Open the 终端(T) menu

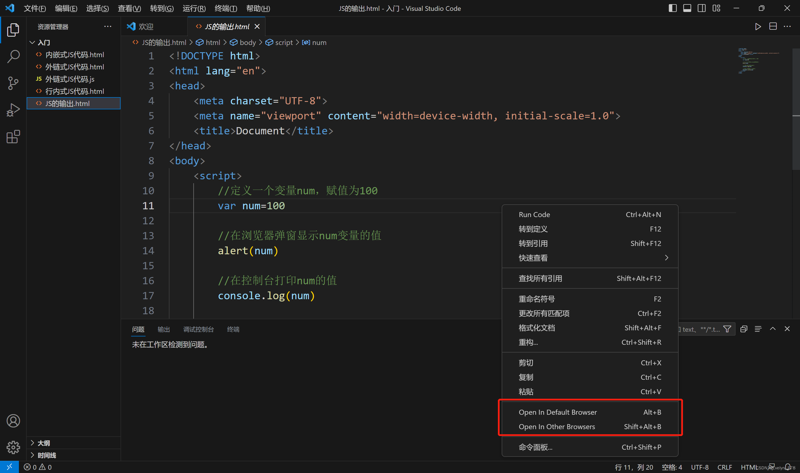click(x=226, y=8)
